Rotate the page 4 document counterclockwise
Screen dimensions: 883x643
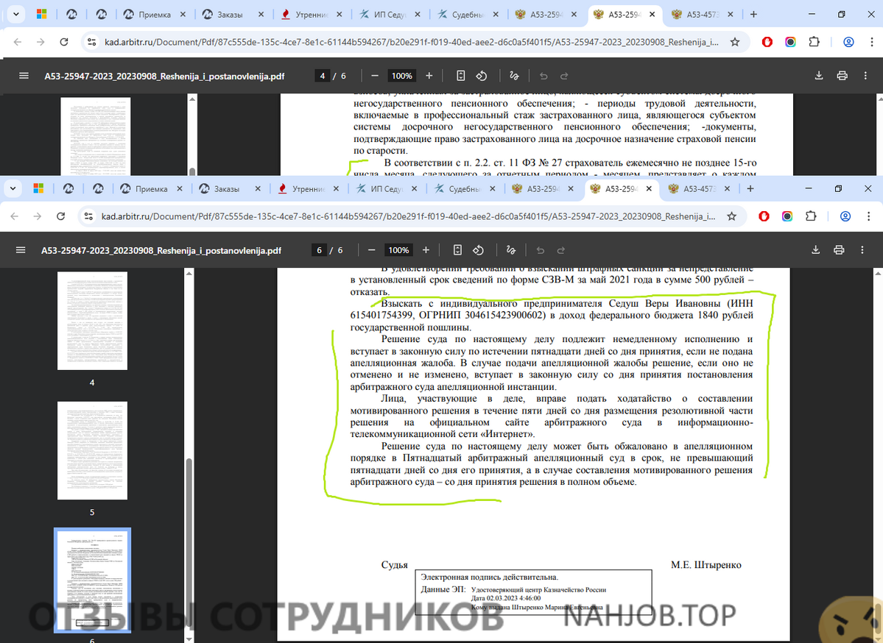(x=482, y=76)
